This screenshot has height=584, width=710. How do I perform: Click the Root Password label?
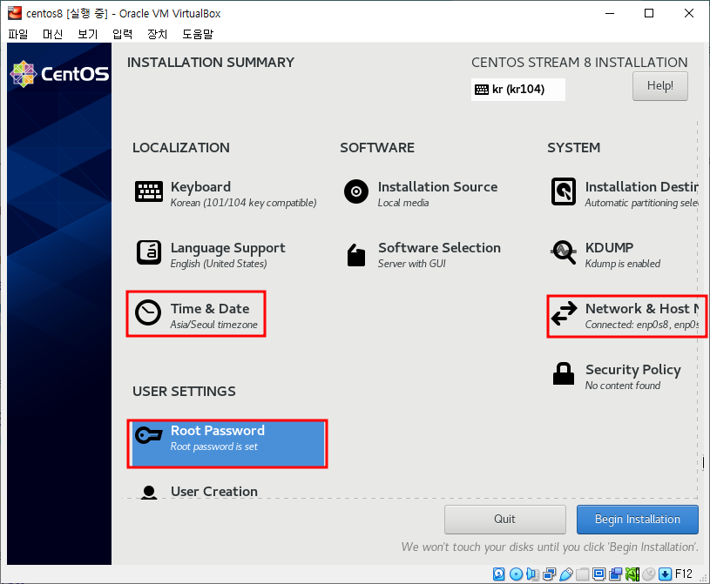(217, 431)
